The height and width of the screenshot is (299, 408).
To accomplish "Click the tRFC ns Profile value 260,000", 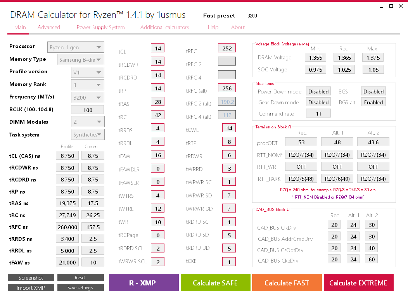I will pyautogui.click(x=67, y=227).
